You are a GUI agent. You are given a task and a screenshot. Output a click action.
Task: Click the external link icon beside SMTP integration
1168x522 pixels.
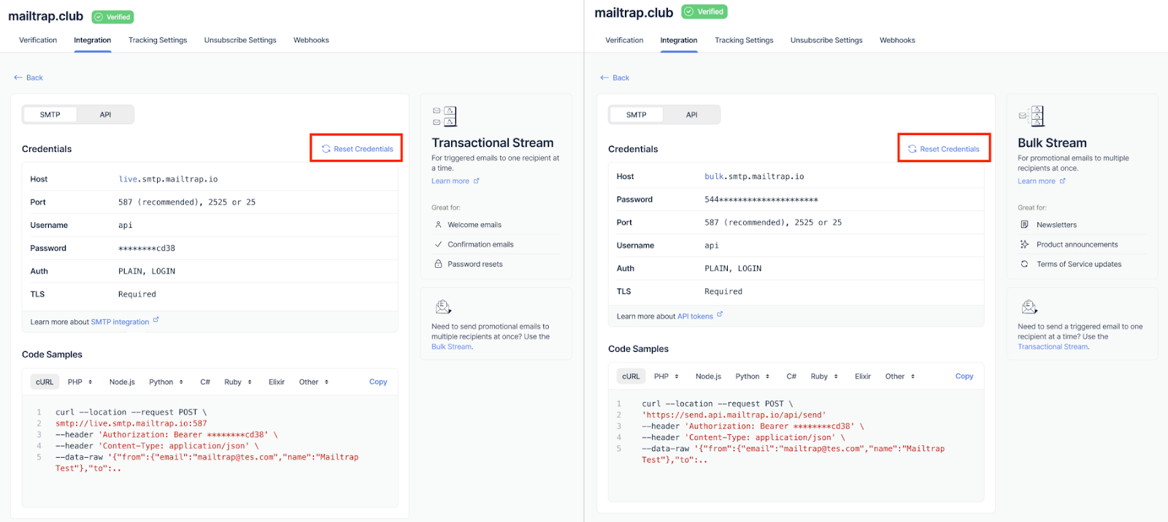pyautogui.click(x=155, y=320)
